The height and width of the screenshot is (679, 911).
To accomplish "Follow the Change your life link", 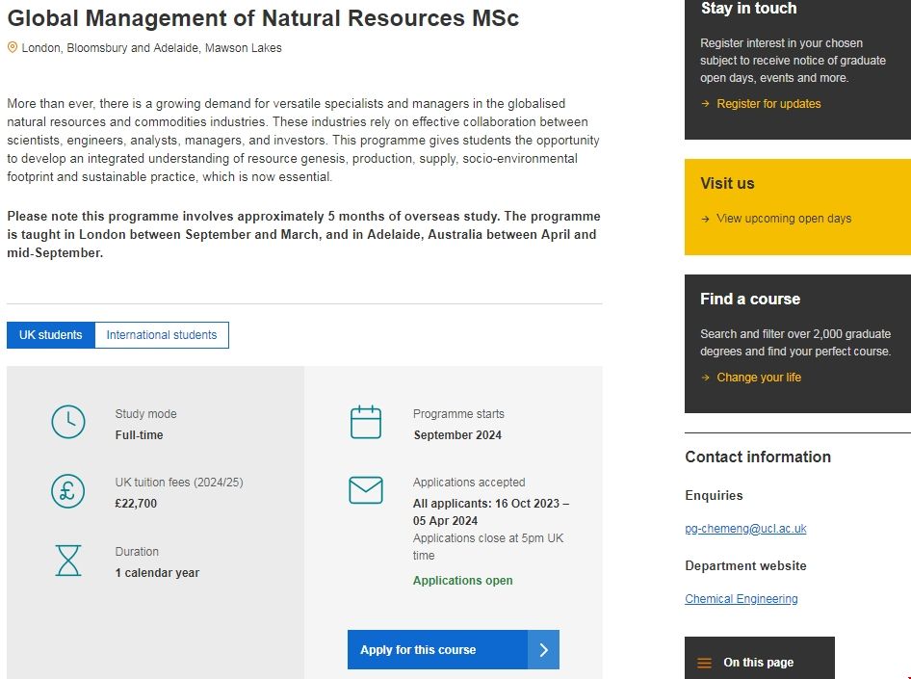I will click(759, 378).
